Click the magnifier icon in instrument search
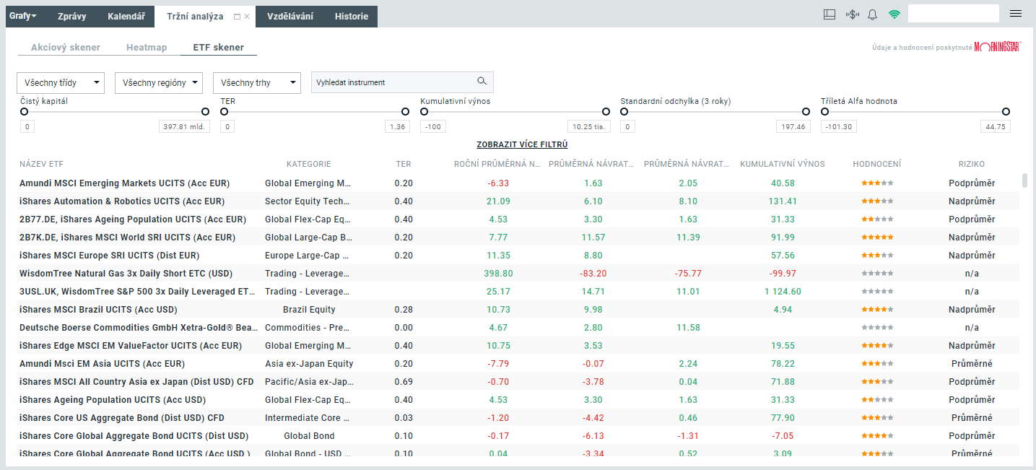The width and height of the screenshot is (1036, 470). tap(482, 82)
